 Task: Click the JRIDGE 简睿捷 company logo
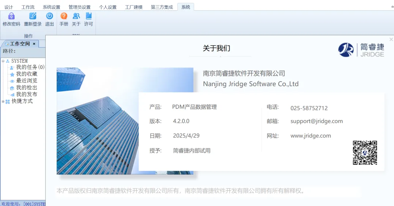click(361, 50)
